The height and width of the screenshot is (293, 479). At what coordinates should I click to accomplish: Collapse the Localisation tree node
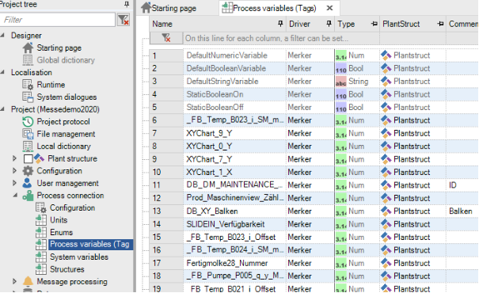(2, 72)
